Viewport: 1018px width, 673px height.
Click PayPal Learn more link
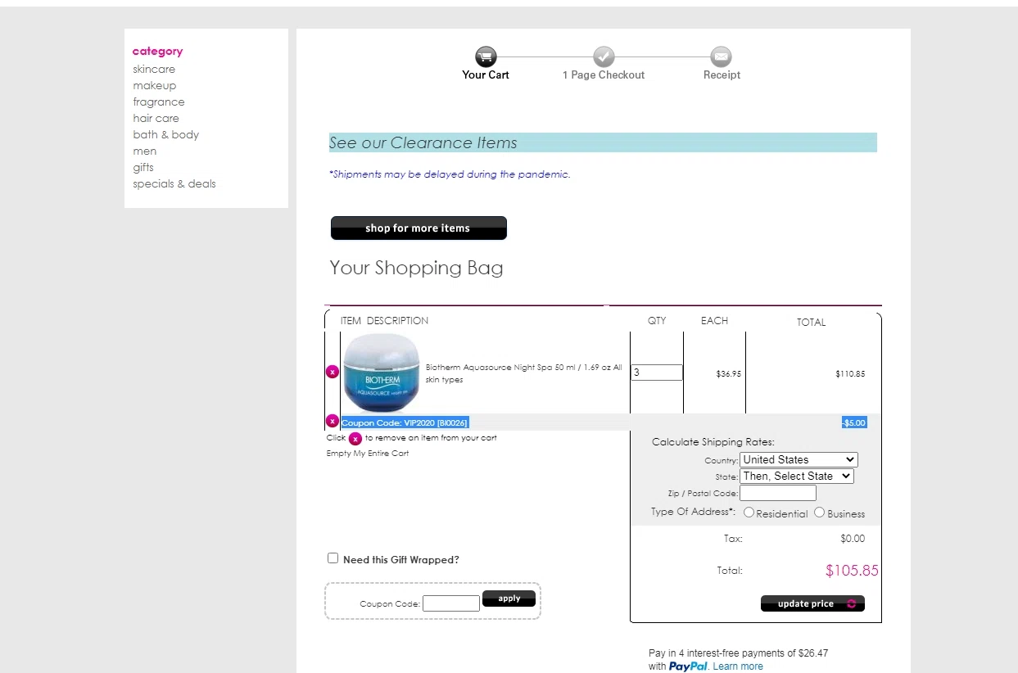738,666
